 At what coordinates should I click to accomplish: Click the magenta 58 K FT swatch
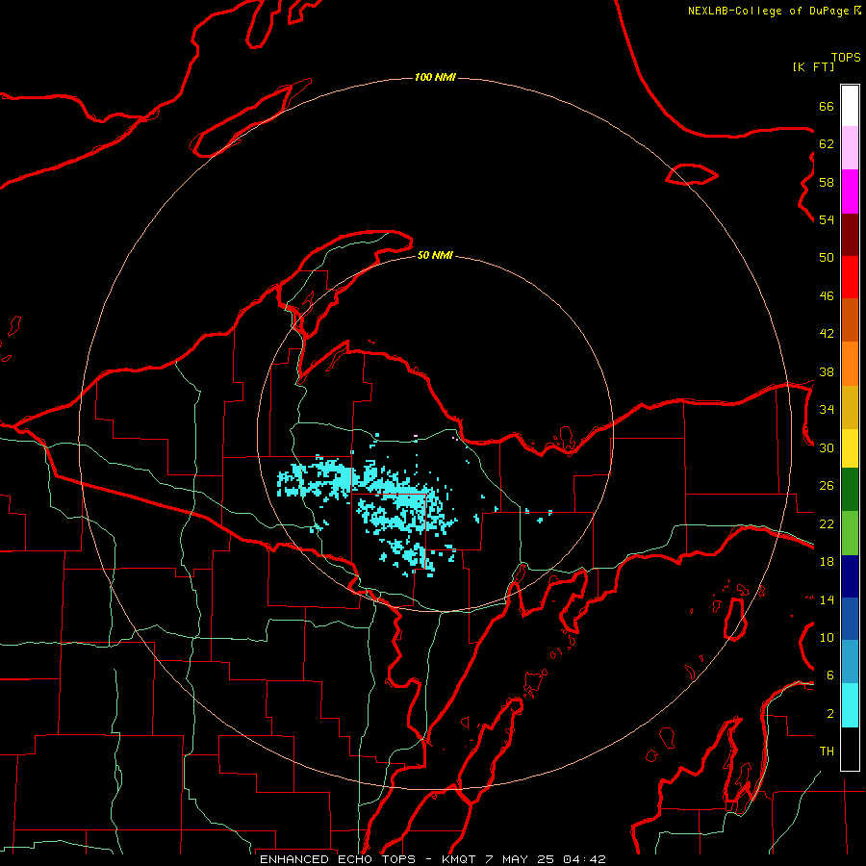(x=850, y=191)
